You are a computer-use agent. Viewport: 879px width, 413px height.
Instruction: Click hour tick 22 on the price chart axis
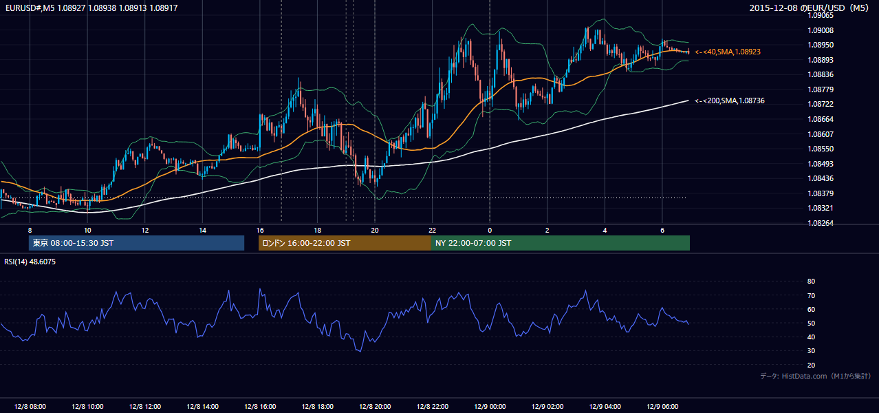click(432, 230)
